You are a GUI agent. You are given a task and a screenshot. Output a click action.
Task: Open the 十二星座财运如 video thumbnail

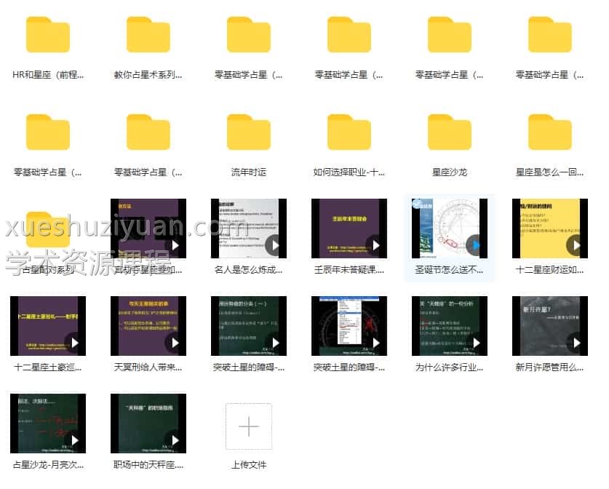[549, 228]
